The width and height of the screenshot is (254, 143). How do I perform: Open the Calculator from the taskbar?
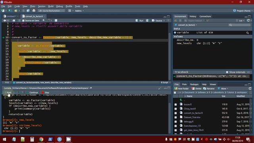[x=32, y=139]
